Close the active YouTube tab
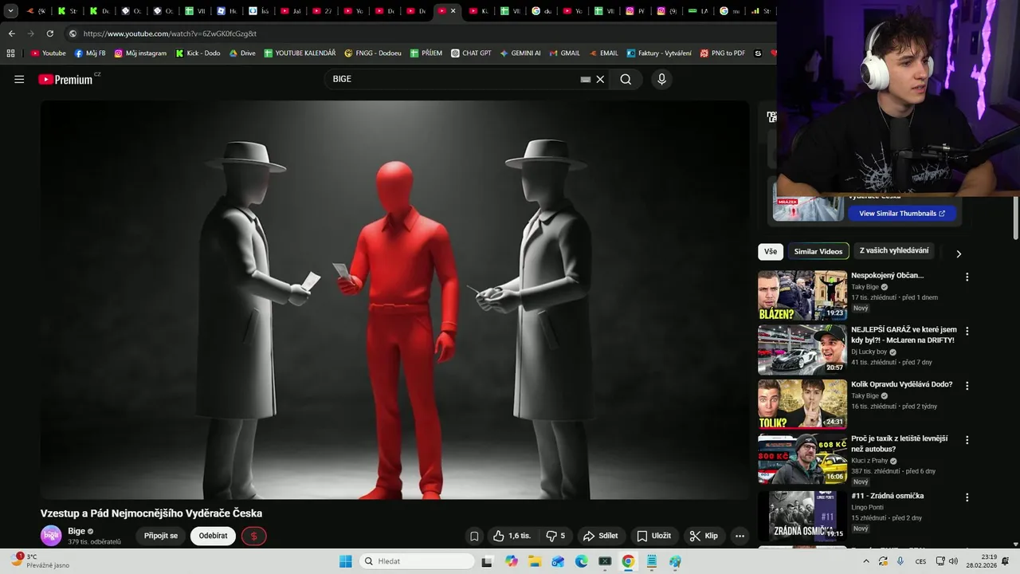The image size is (1020, 574). (x=453, y=11)
